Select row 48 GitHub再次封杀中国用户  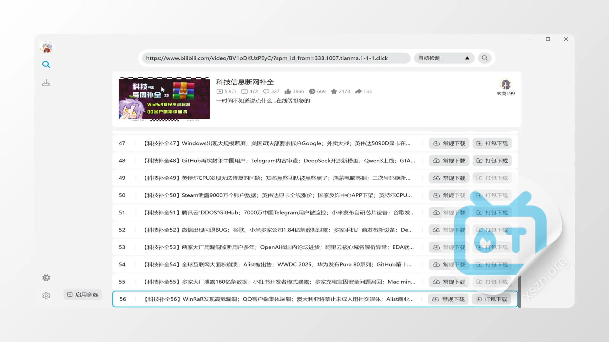315,161
